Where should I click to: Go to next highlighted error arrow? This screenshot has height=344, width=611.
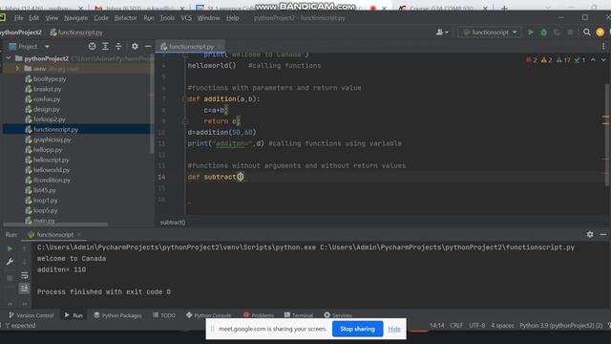(603, 60)
